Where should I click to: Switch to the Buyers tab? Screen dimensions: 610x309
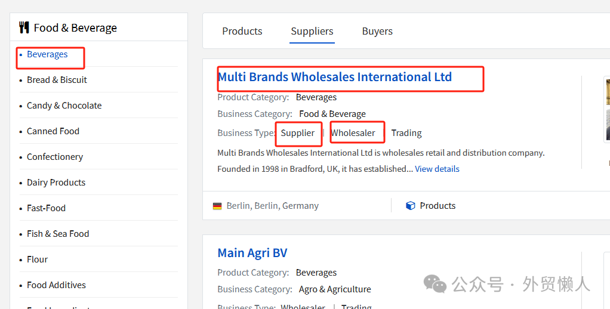point(377,31)
